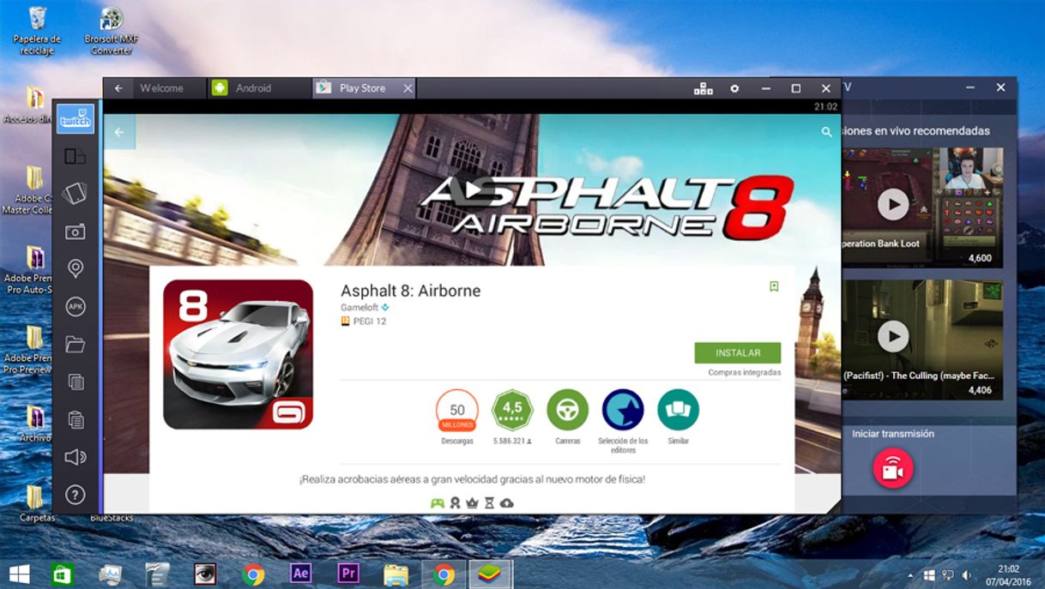Screen dimensions: 1045x589
Task: Open the Gameloft developer page
Action: tap(358, 306)
